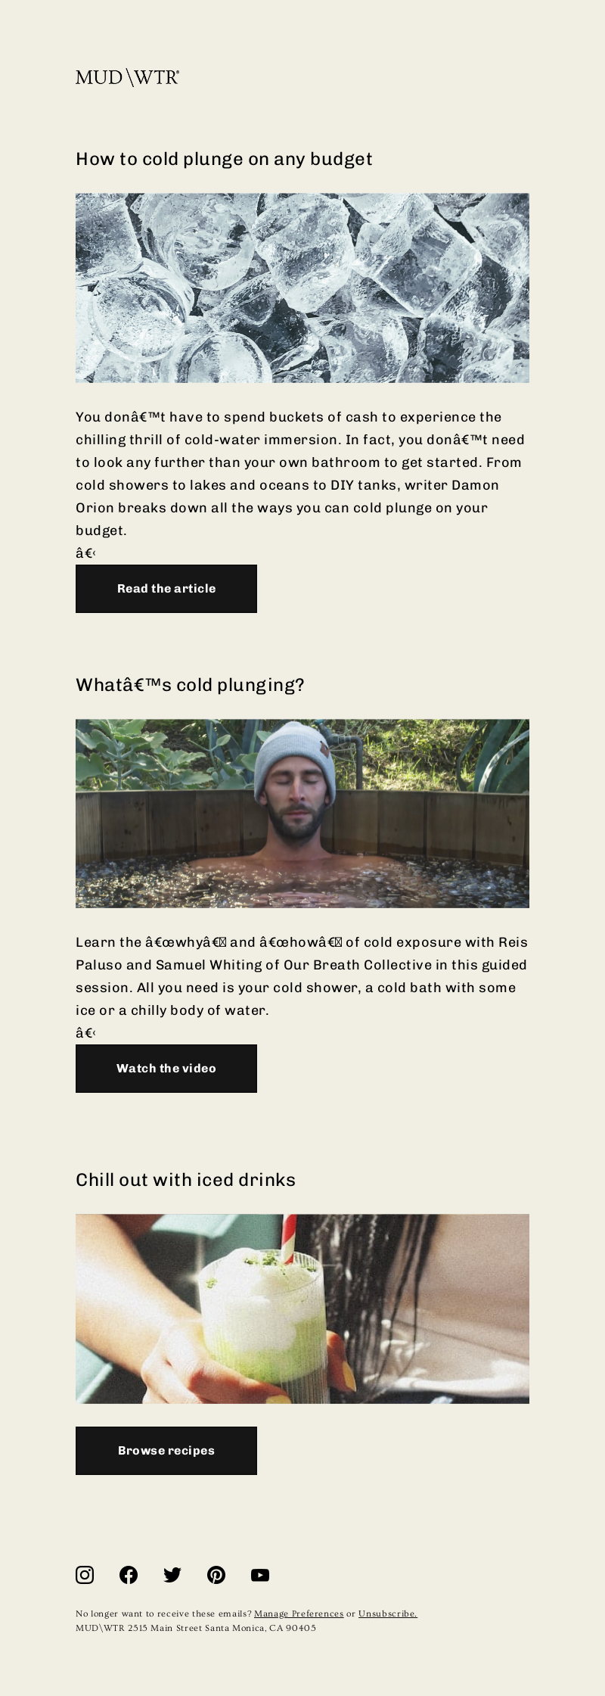Open the YouTube social icon

click(x=260, y=1575)
